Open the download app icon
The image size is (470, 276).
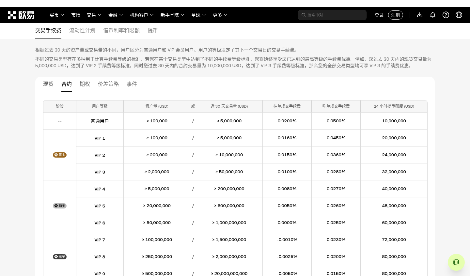pyautogui.click(x=420, y=15)
